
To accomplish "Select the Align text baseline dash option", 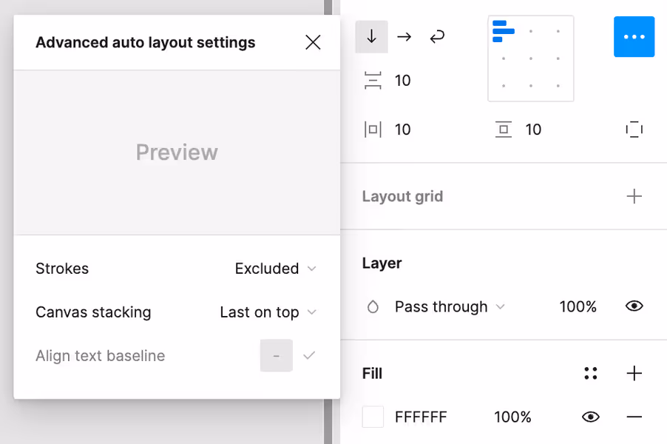I will (x=277, y=355).
